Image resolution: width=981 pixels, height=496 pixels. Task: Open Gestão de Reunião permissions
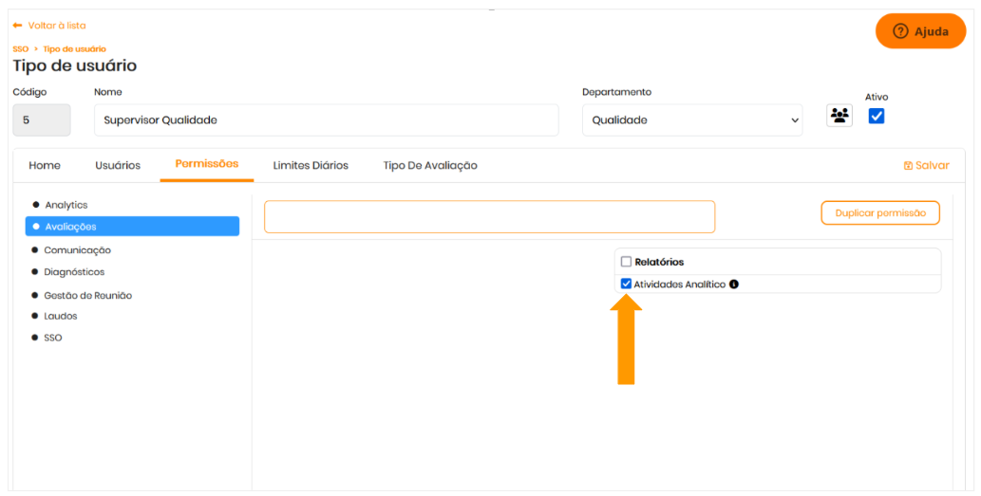(87, 295)
